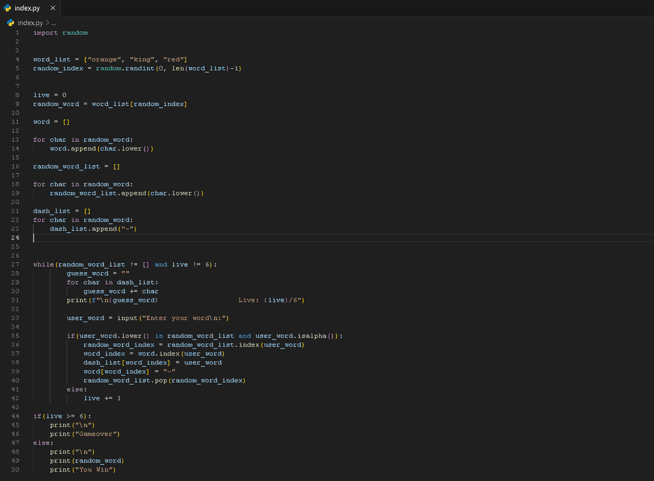Click 'guess_word = ""' on line 28

(x=98, y=273)
